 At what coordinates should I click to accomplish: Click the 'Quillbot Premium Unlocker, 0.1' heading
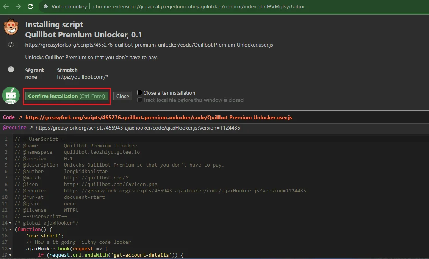83,35
